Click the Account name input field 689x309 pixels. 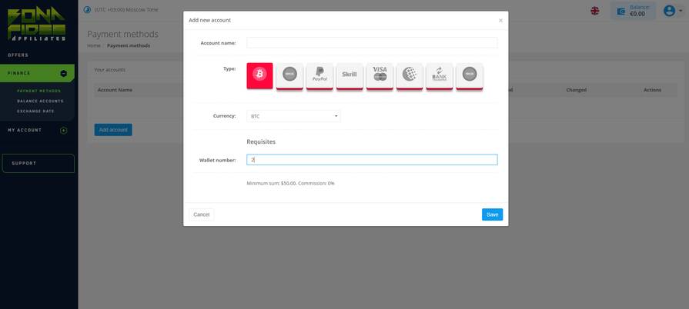click(372, 43)
